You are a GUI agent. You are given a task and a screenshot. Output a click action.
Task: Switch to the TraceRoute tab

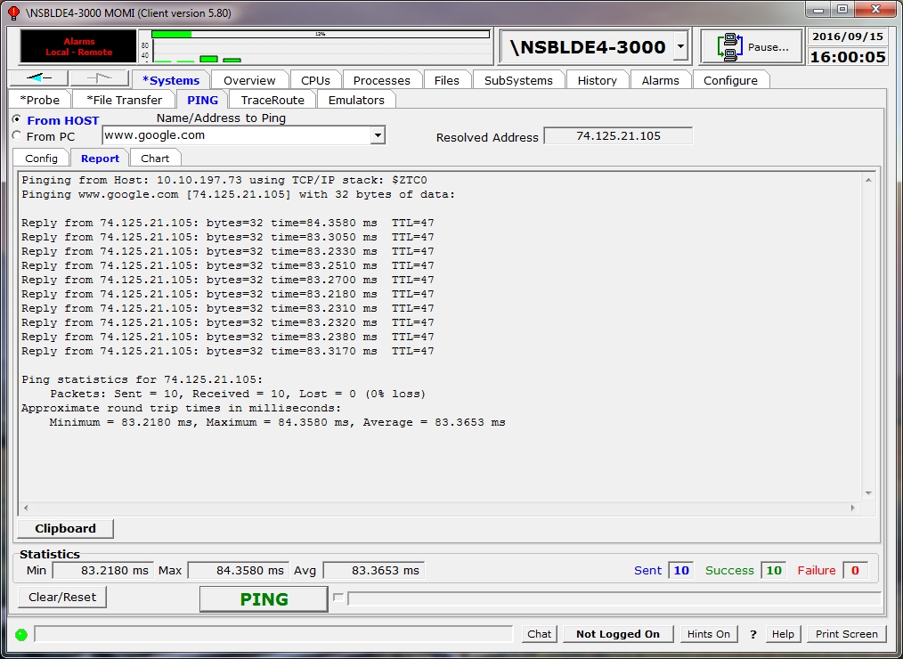[x=273, y=100]
